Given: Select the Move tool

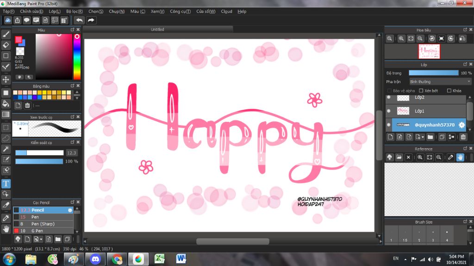Looking at the screenshot, I should click(x=6, y=79).
